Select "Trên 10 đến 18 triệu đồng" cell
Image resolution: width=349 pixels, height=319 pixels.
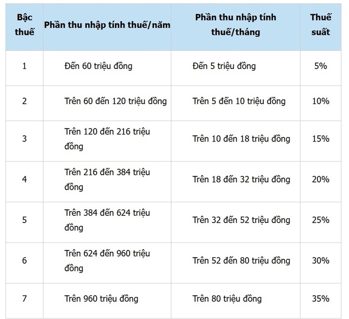click(241, 139)
